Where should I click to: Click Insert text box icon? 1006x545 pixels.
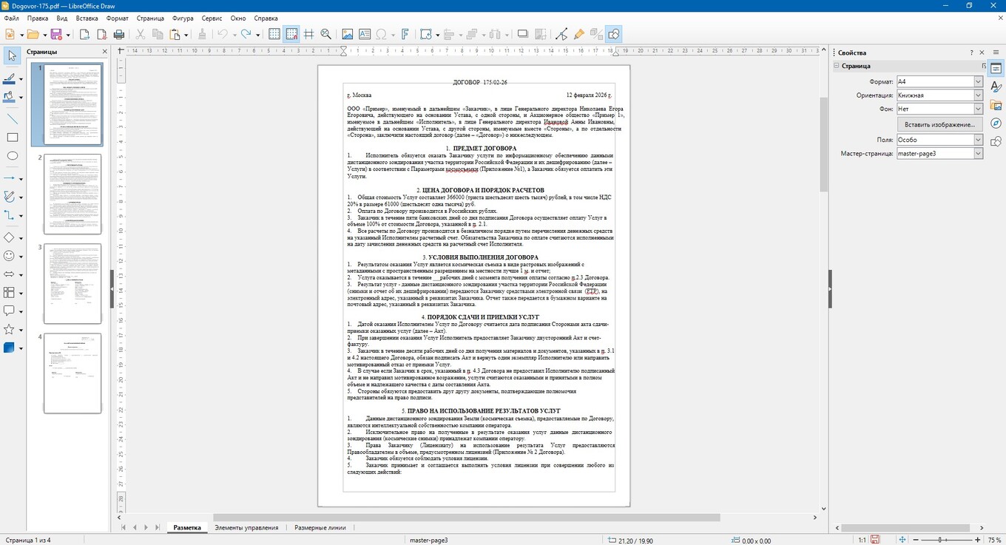pyautogui.click(x=364, y=34)
